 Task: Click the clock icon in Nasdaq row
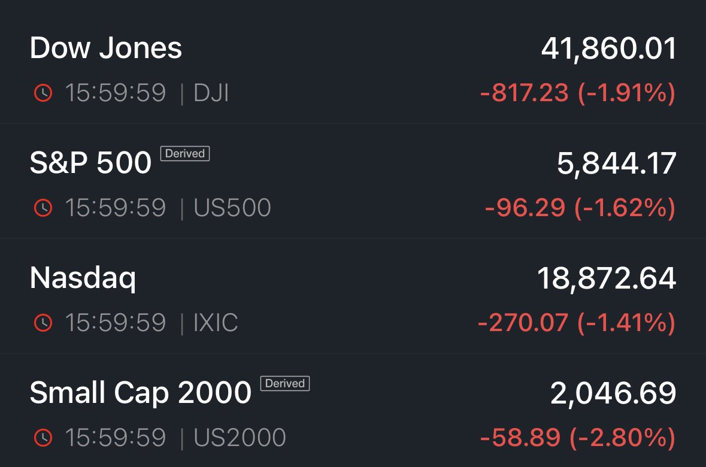pos(43,323)
